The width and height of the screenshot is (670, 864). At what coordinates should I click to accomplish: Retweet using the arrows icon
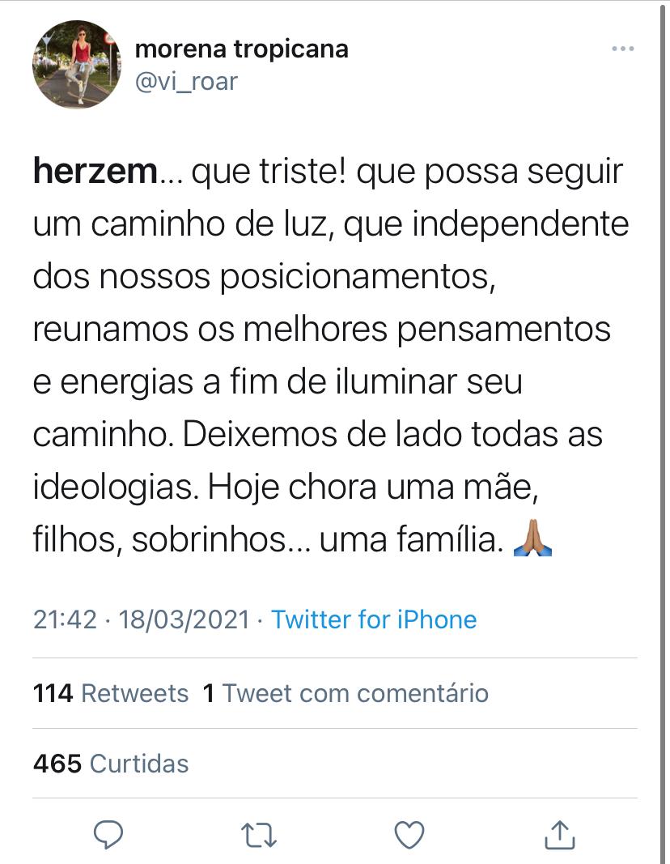click(259, 834)
